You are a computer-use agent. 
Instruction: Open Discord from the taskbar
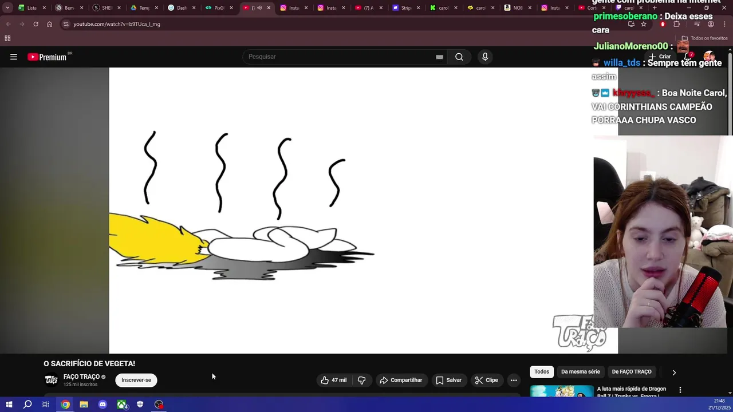coord(103,405)
